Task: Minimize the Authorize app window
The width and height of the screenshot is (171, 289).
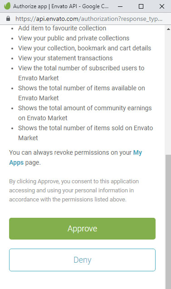Action: point(120,6)
